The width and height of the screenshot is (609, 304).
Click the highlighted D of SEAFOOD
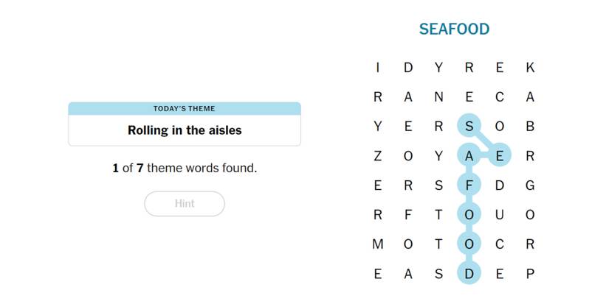click(x=469, y=274)
